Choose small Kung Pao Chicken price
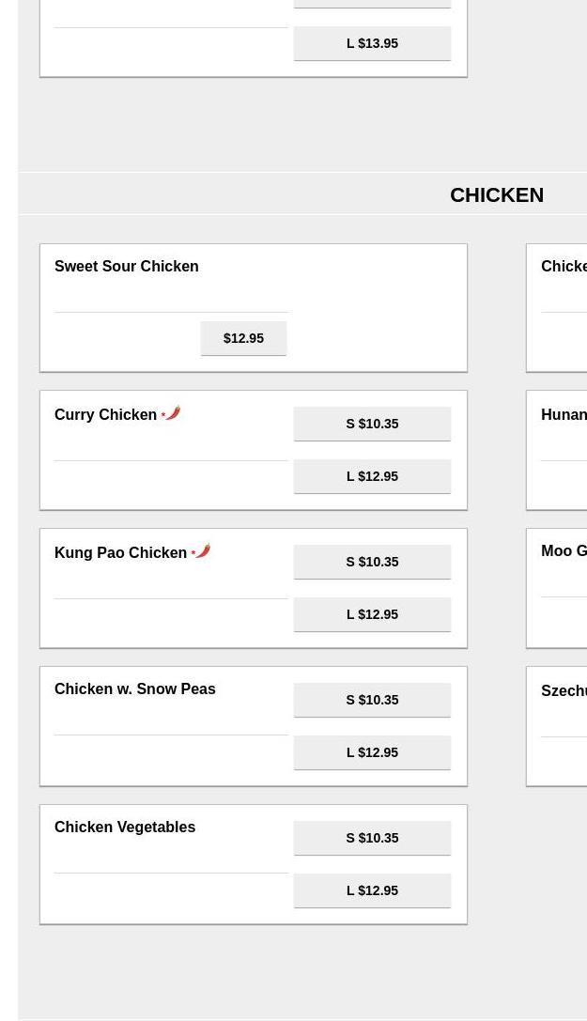This screenshot has width=587, height=1021. point(372,562)
